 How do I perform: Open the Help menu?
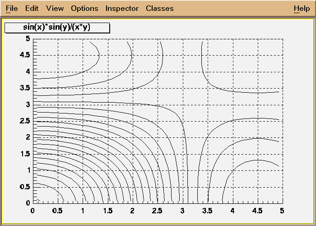pyautogui.click(x=302, y=9)
